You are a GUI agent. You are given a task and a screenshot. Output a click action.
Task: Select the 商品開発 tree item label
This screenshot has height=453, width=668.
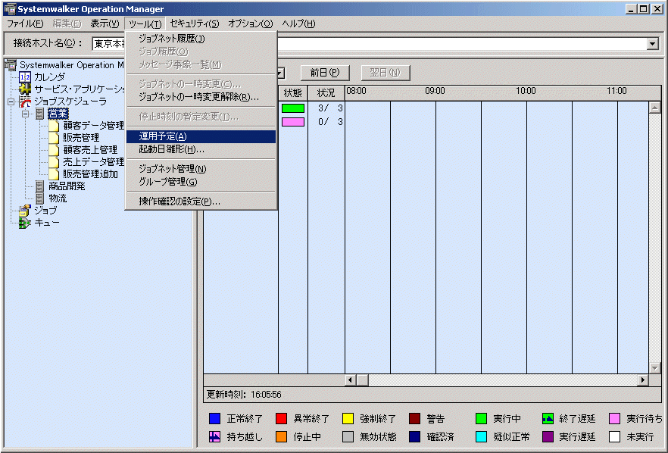pos(67,186)
